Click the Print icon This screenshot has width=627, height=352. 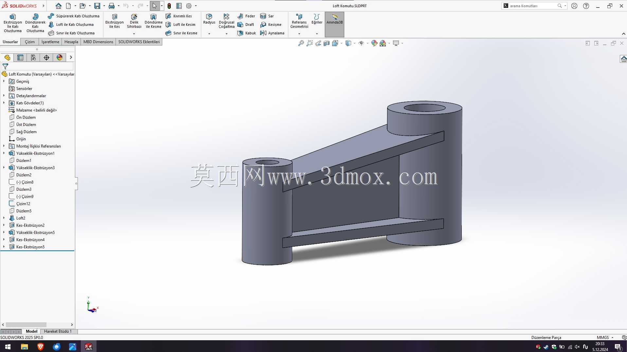pyautogui.click(x=112, y=6)
